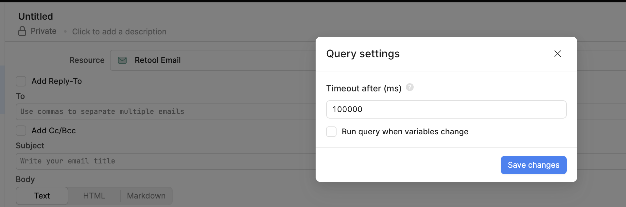Focus the Timeout after (ms) input
The image size is (626, 207).
(x=446, y=109)
